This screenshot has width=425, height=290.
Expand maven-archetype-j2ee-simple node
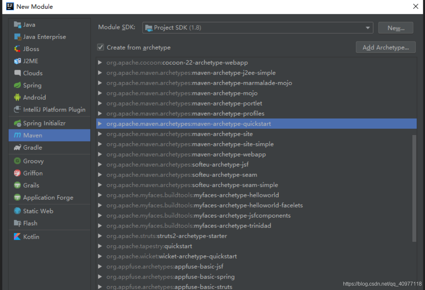[100, 73]
